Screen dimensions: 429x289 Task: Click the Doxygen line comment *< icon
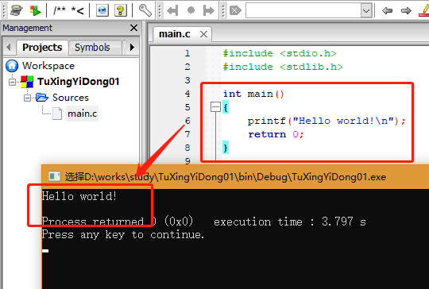tap(77, 10)
